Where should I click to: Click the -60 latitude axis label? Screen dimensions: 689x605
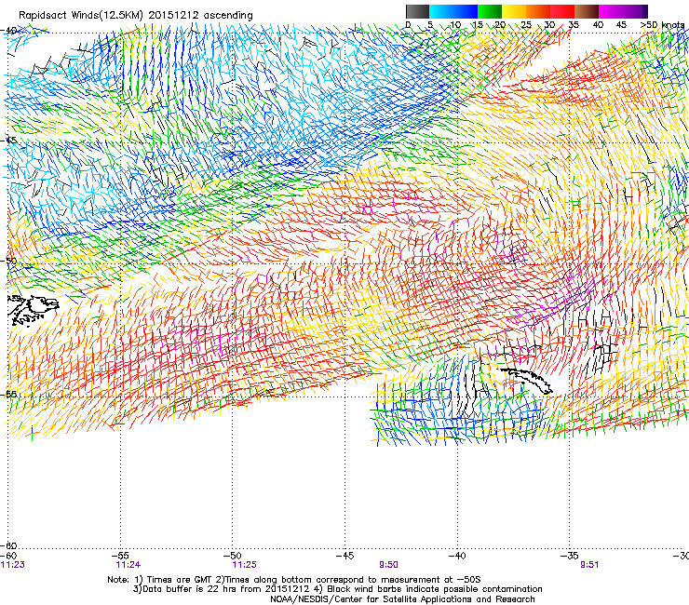click(x=8, y=545)
